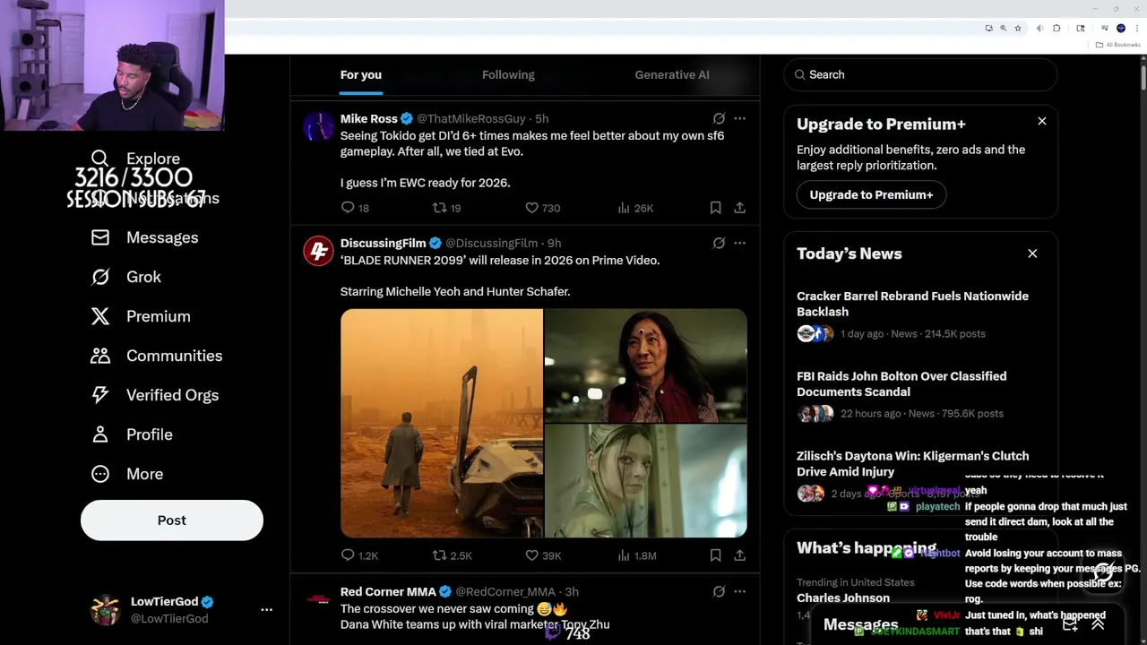Screen dimensions: 1147x645
Task: Bookmark Mike Ross's post
Action: pos(715,208)
